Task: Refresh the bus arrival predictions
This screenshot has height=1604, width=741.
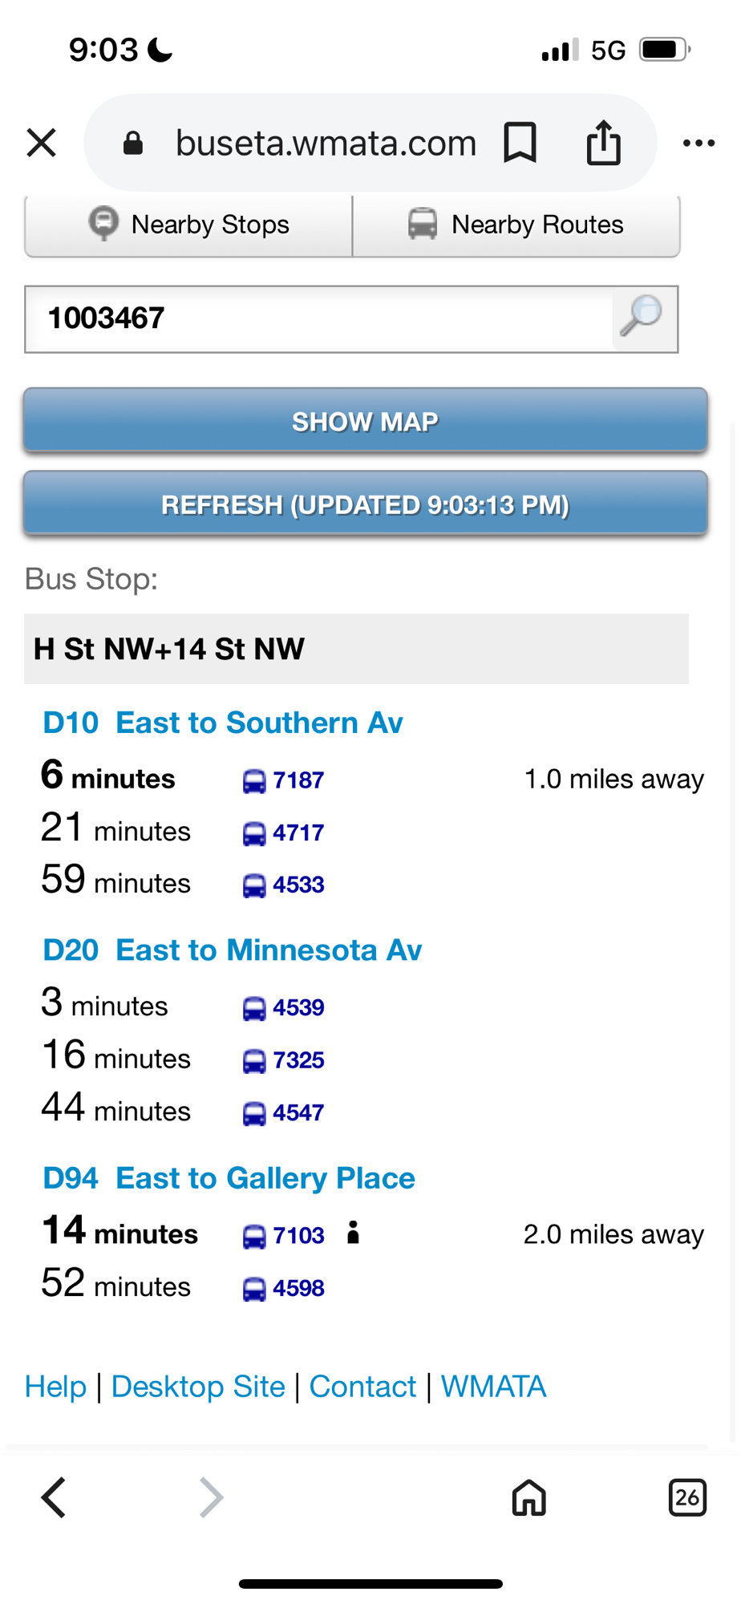Action: click(366, 504)
